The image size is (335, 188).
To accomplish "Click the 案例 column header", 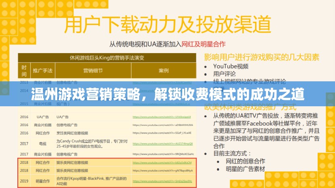I will pos(163,70).
